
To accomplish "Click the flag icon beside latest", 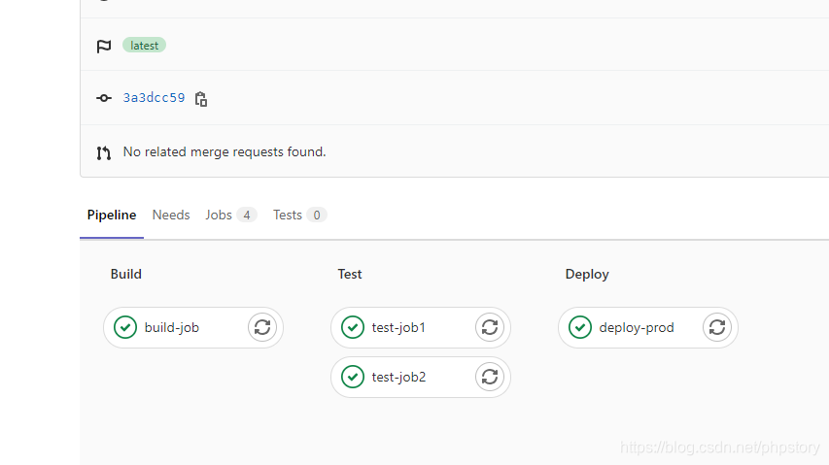I will tap(104, 46).
